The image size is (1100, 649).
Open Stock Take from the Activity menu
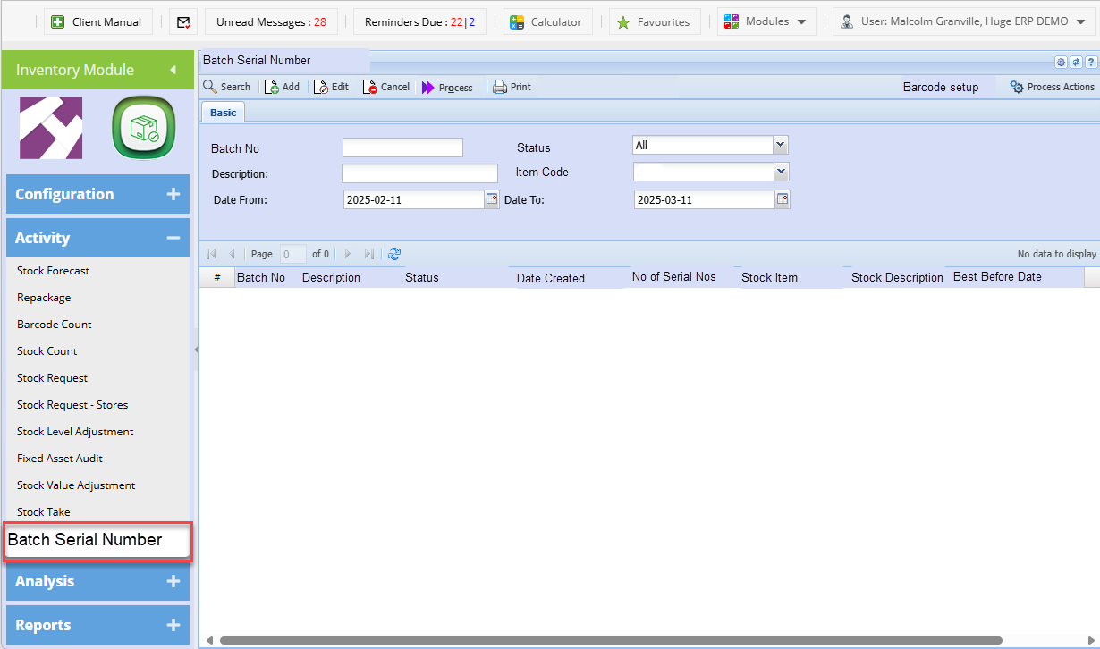[44, 512]
